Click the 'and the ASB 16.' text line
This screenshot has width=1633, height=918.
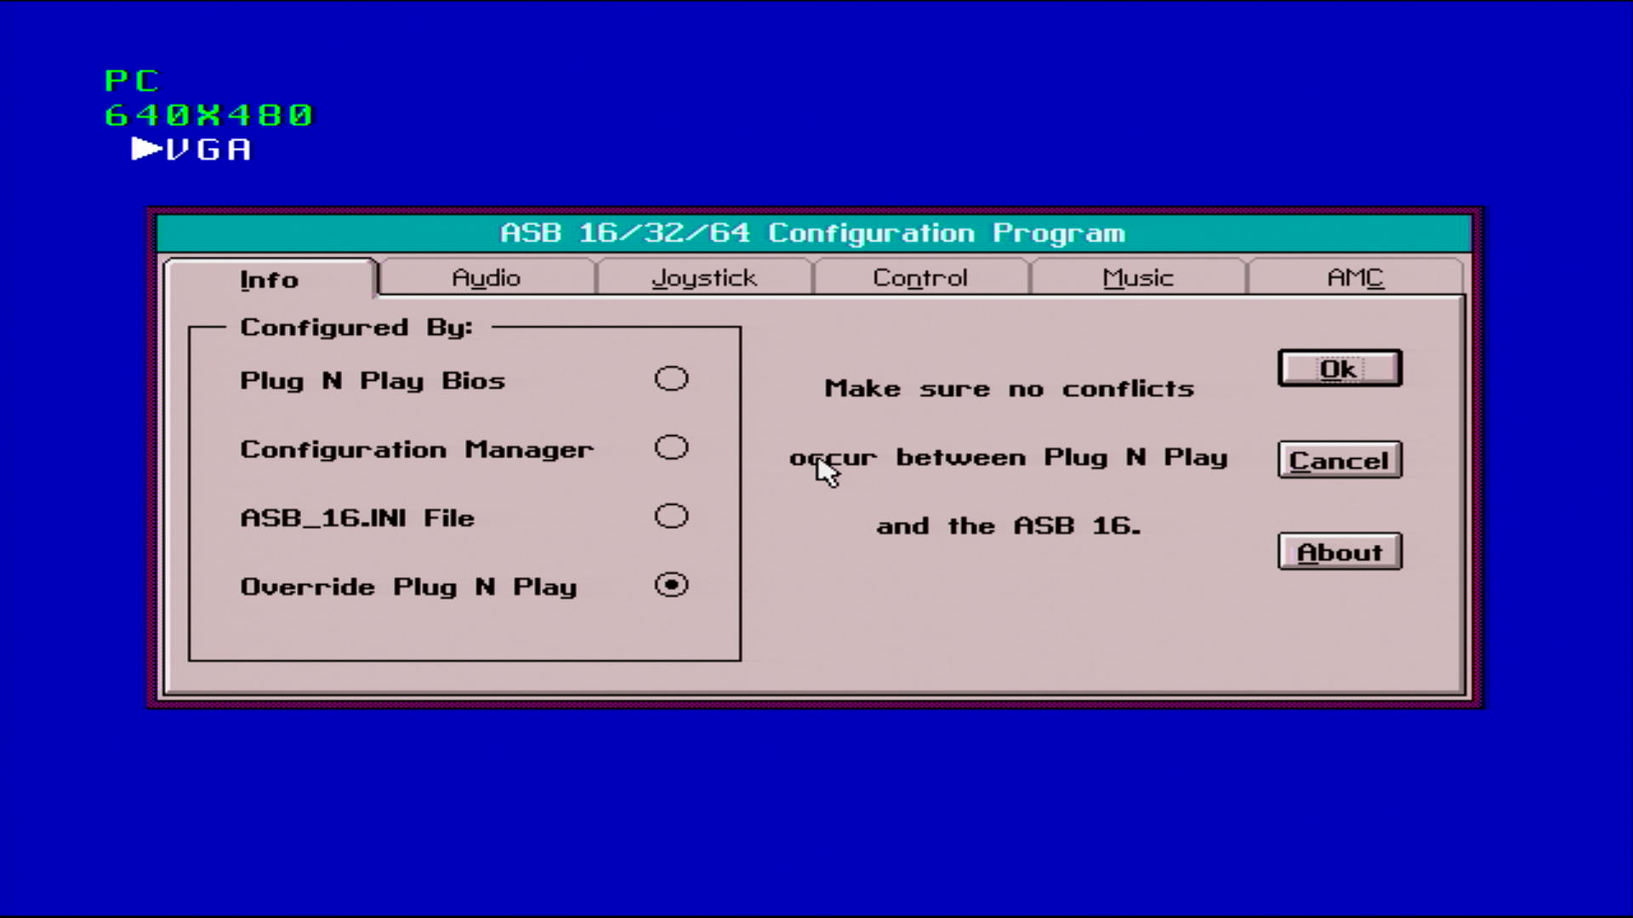1009,526
